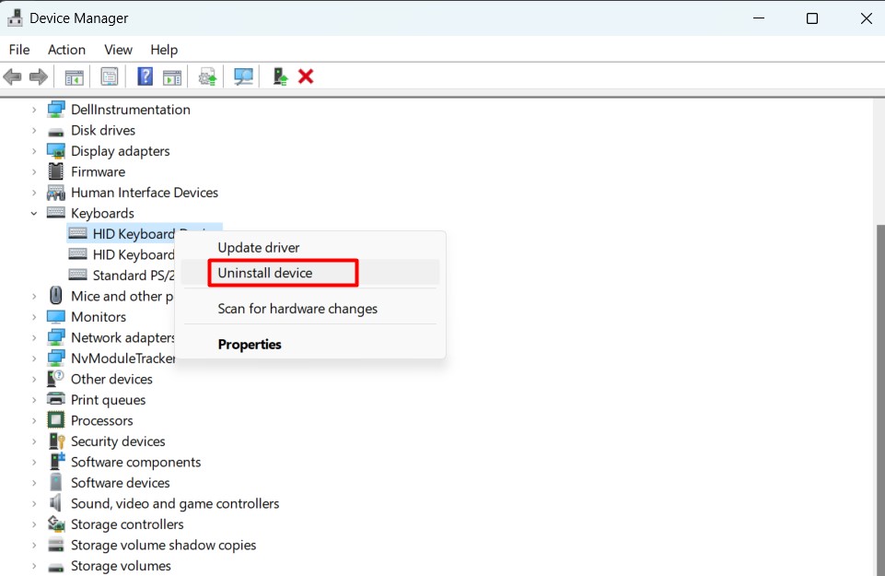Open Properties from the context menu

(x=250, y=344)
